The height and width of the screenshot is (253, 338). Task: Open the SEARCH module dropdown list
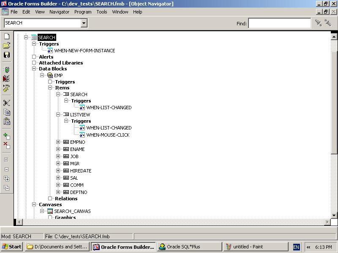84,23
